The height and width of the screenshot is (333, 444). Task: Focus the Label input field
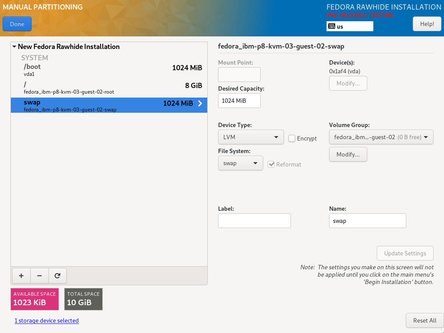pyautogui.click(x=254, y=221)
